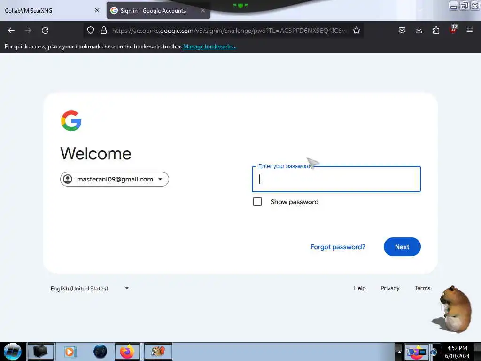Image resolution: width=481 pixels, height=361 pixels.
Task: Launch the media player taskbar icon
Action: 70,352
